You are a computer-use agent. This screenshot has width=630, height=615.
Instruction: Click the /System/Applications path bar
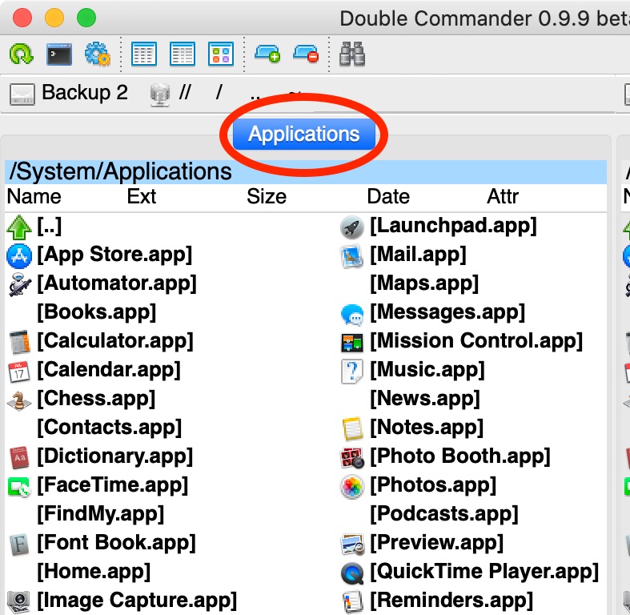tap(304, 171)
